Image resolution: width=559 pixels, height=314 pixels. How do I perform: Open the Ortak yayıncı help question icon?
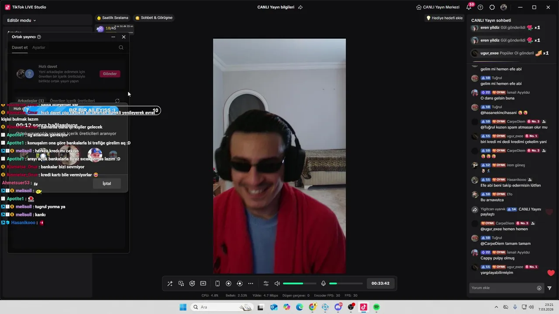tap(39, 37)
